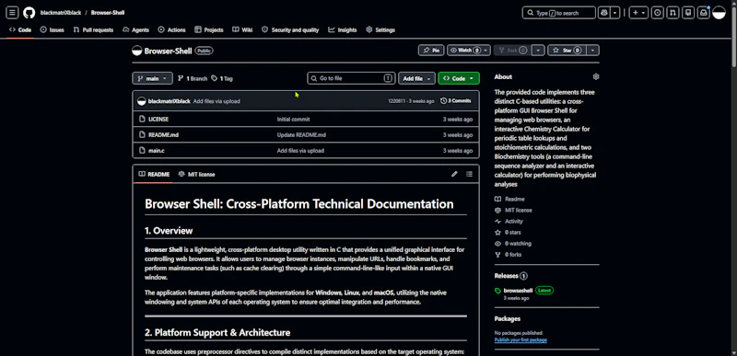Pin the Browser-Shell repository
The image size is (737, 356).
tap(431, 51)
